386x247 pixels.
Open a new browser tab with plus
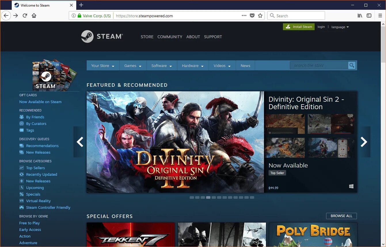click(x=81, y=5)
